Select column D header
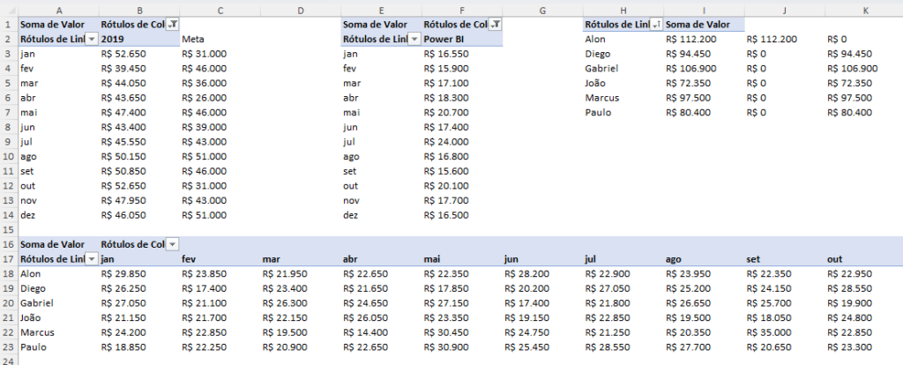The image size is (903, 365). coord(301,11)
